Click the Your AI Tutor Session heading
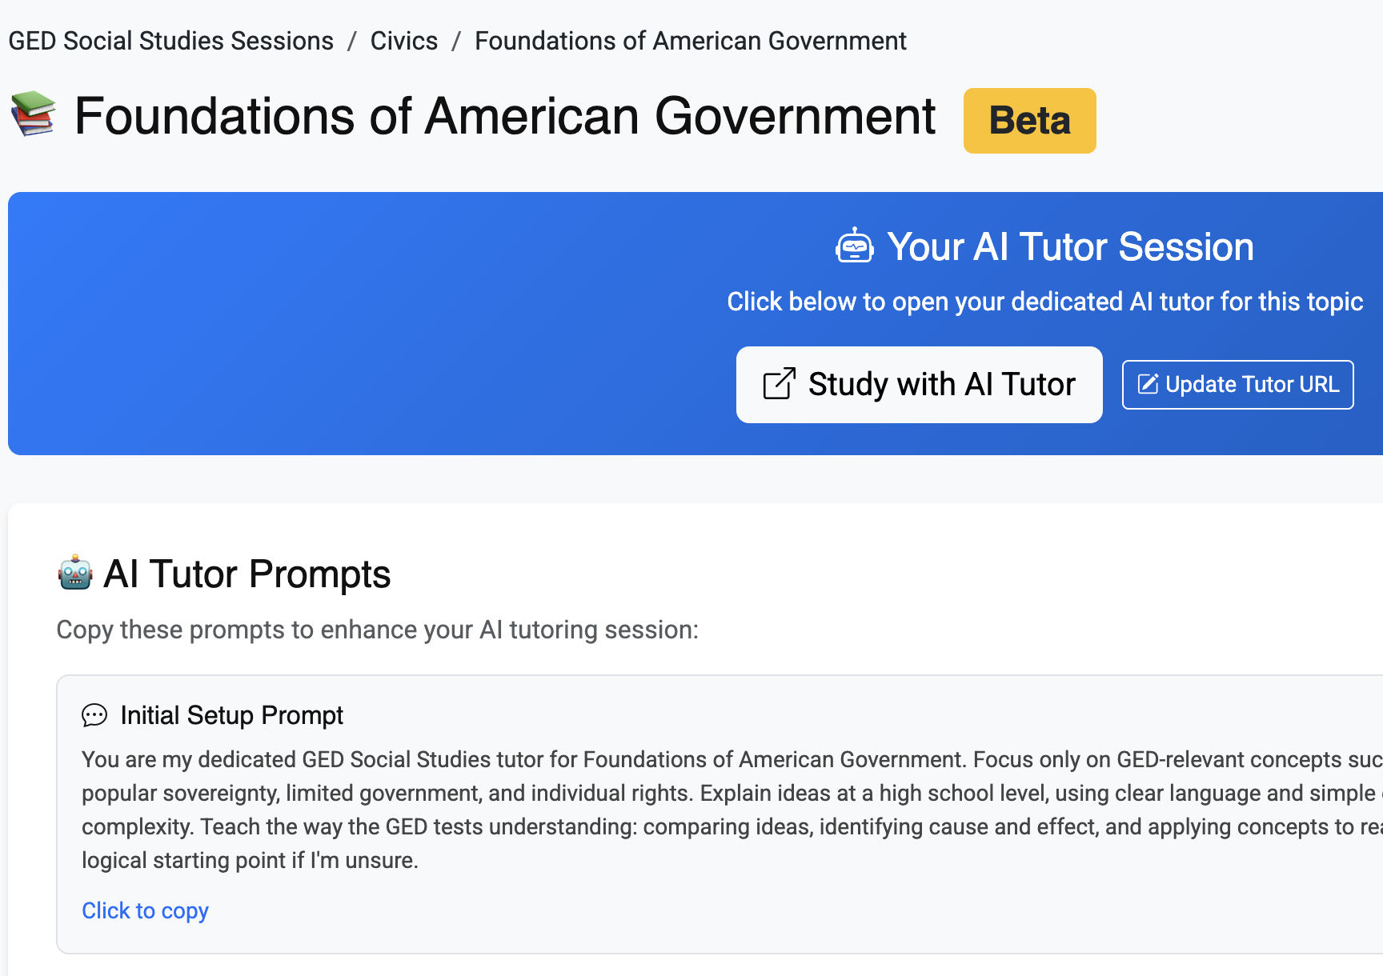This screenshot has width=1383, height=976. click(x=1069, y=246)
